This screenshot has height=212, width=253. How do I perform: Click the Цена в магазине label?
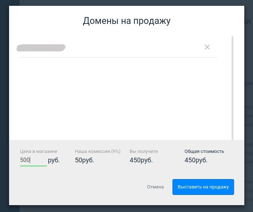pyautogui.click(x=38, y=151)
